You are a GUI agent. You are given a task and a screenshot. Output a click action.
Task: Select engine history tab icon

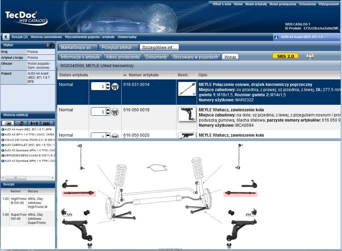click(47, 123)
